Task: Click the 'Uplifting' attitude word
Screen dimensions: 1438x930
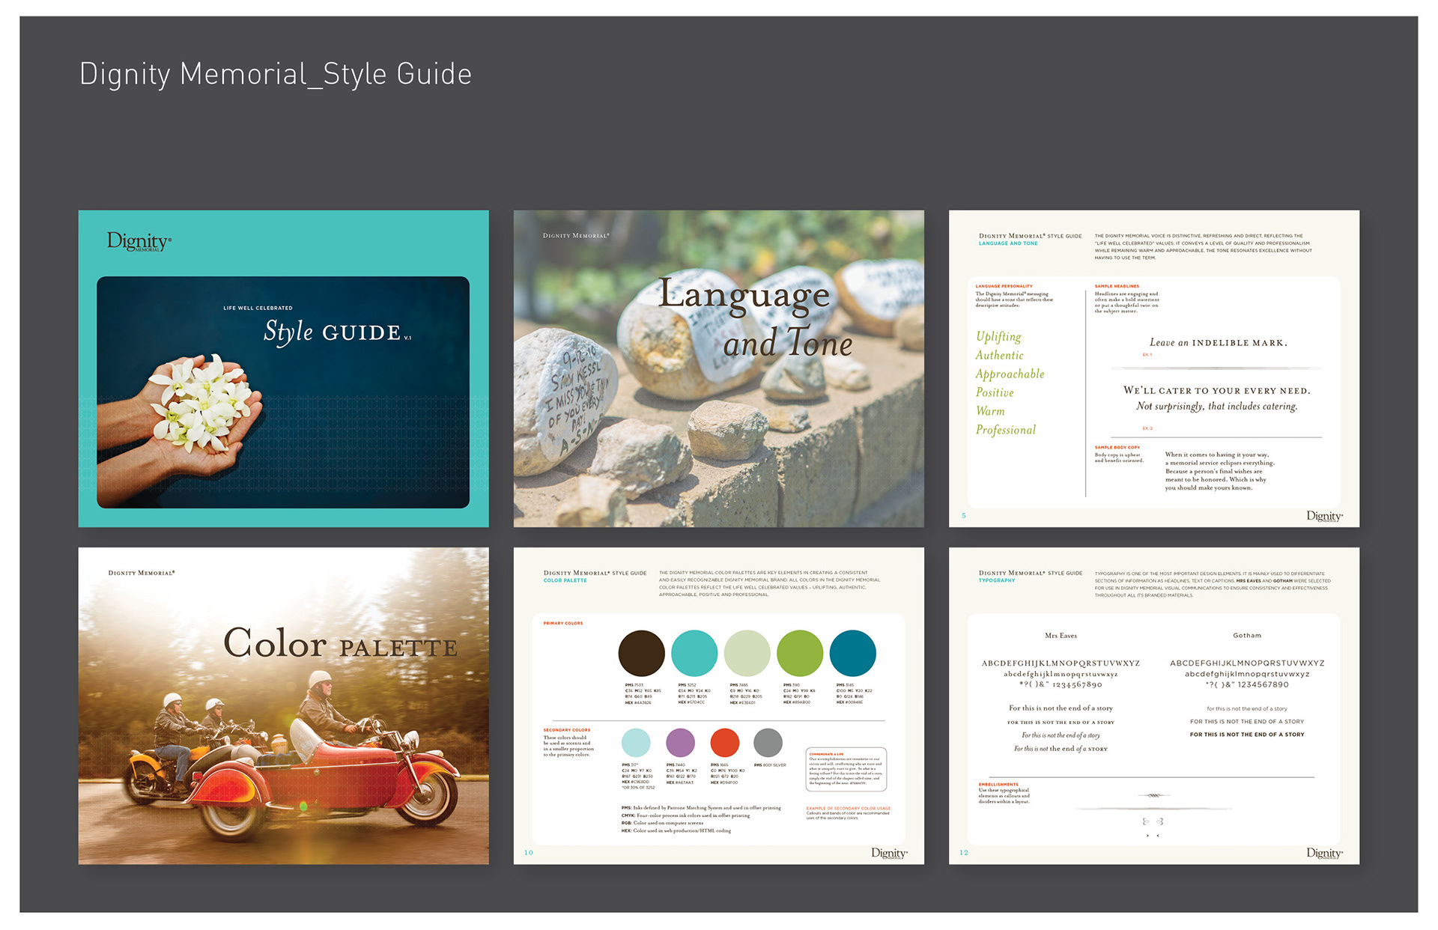Action: 998,336
